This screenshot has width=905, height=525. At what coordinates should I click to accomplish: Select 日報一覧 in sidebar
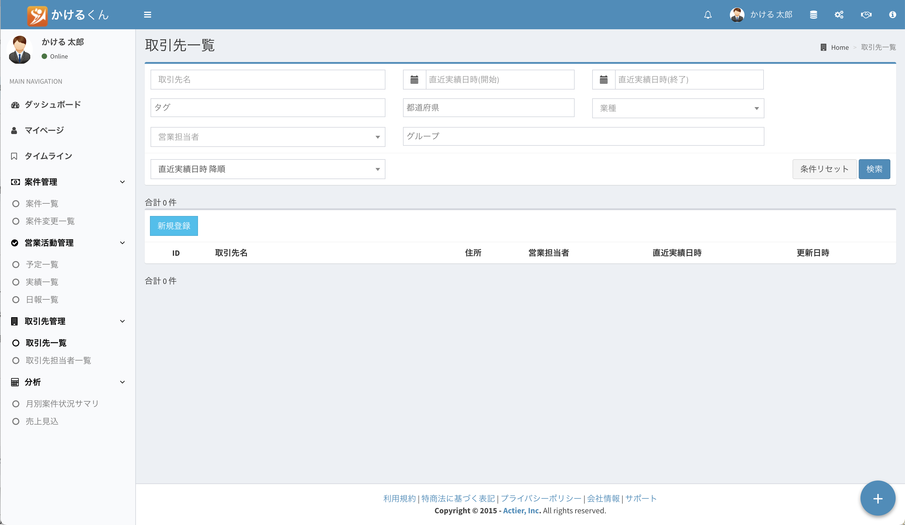(42, 300)
